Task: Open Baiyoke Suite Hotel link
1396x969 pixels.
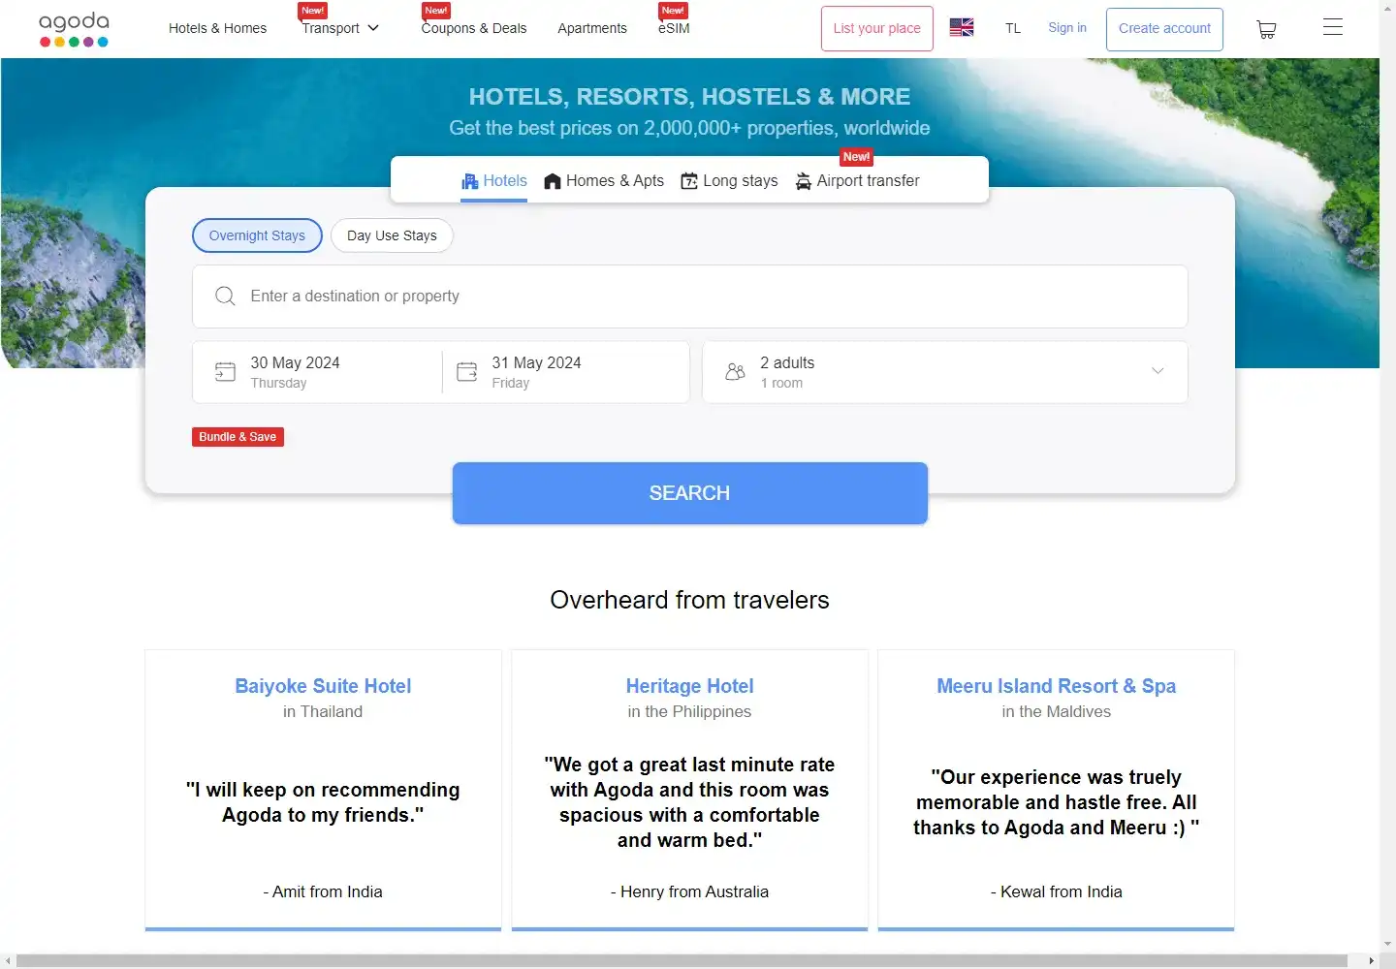Action: coord(323,686)
